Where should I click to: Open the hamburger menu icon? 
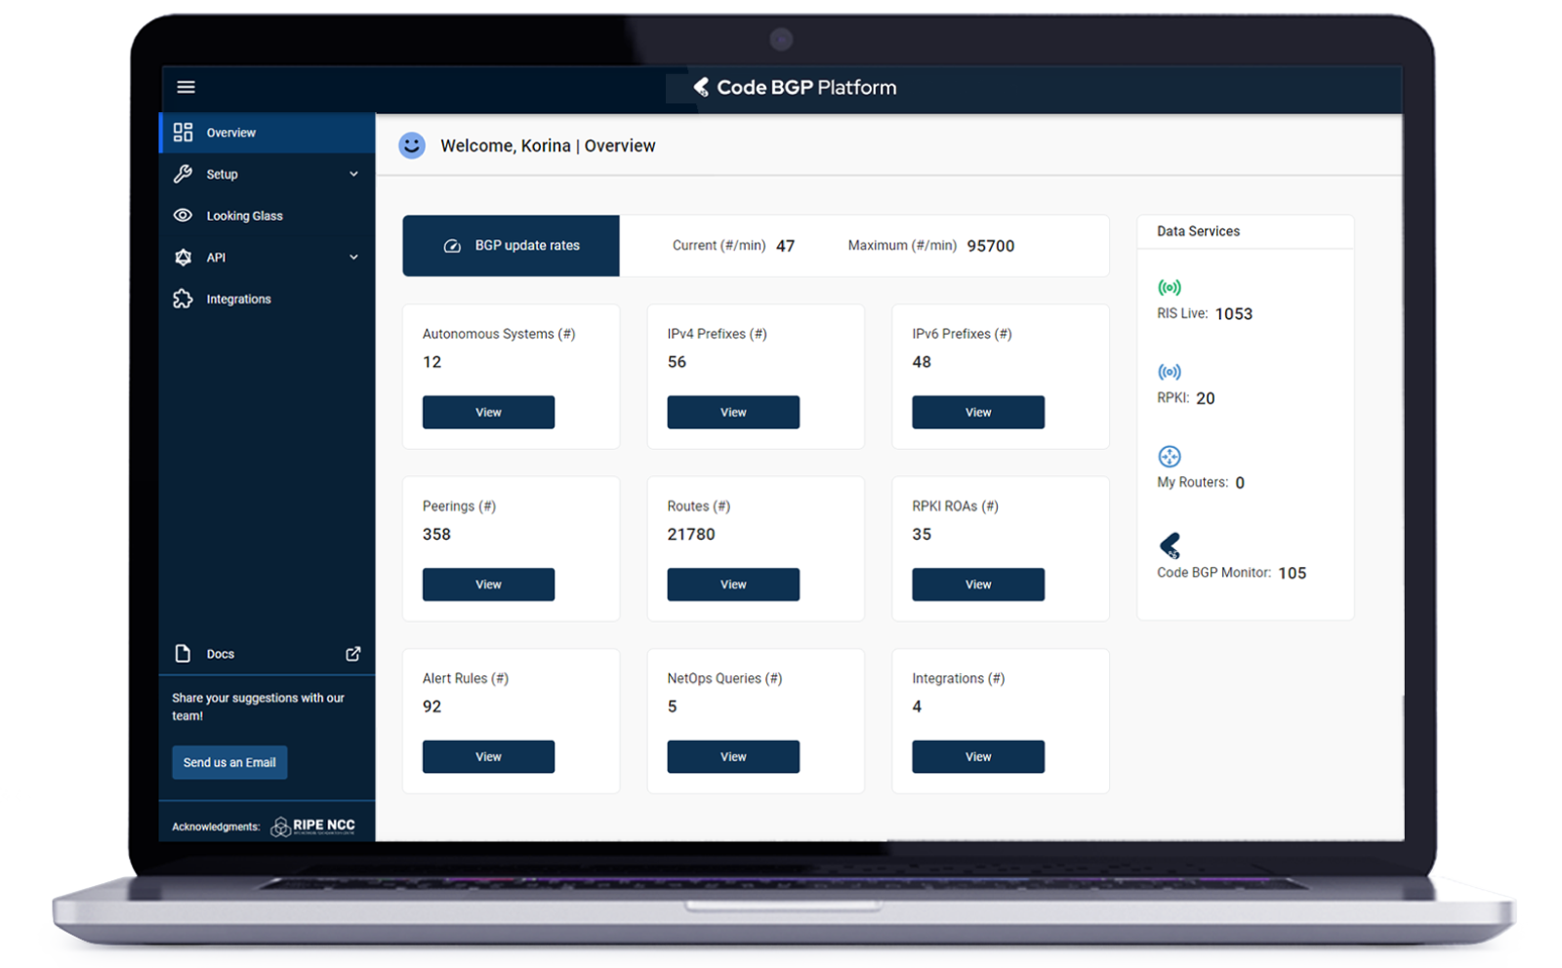pyautogui.click(x=185, y=87)
